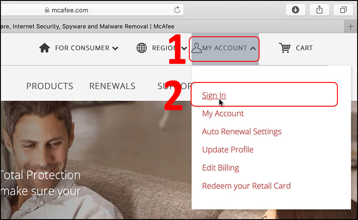Image resolution: width=358 pixels, height=220 pixels.
Task: Open Auto Renewal Settings
Action: click(242, 132)
